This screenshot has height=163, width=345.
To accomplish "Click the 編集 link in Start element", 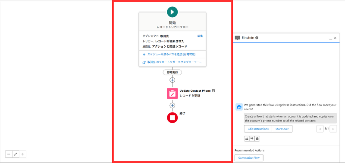I will pyautogui.click(x=200, y=36).
